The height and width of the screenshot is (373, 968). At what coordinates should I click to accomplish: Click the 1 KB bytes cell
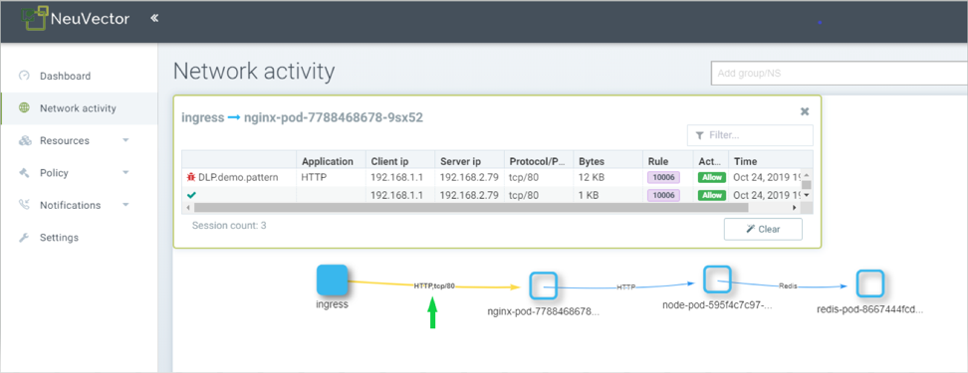[x=589, y=195]
